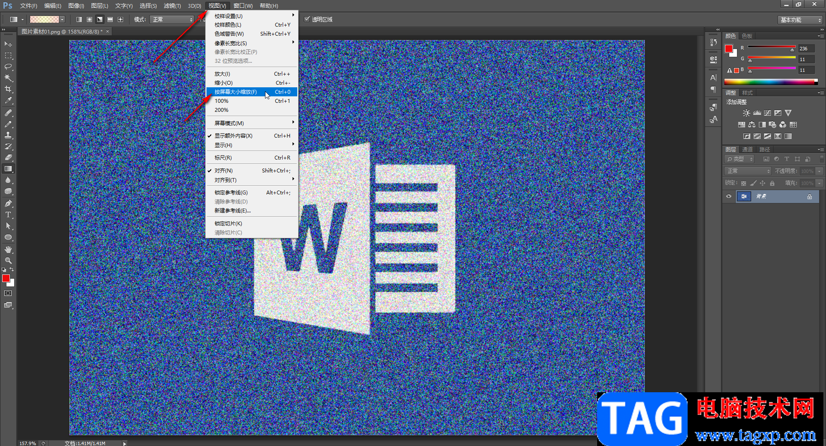Switch to the Swatches tab
826x446 pixels.
click(x=747, y=36)
